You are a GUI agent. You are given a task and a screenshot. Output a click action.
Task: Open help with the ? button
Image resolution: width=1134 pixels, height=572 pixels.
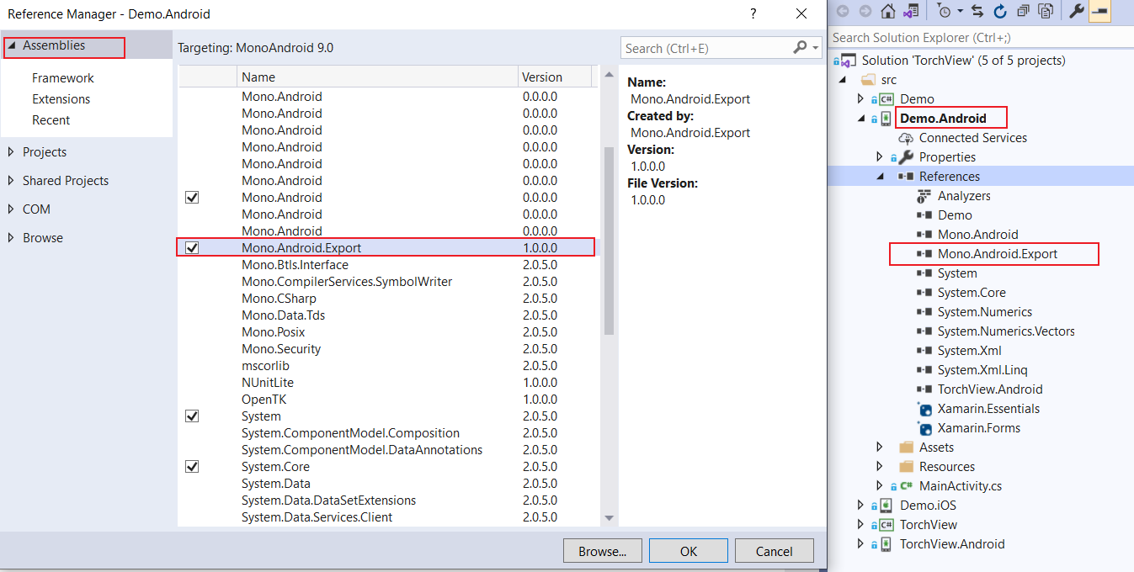(753, 13)
